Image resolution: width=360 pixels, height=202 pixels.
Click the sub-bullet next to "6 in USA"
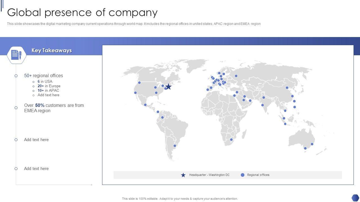(x=33, y=82)
